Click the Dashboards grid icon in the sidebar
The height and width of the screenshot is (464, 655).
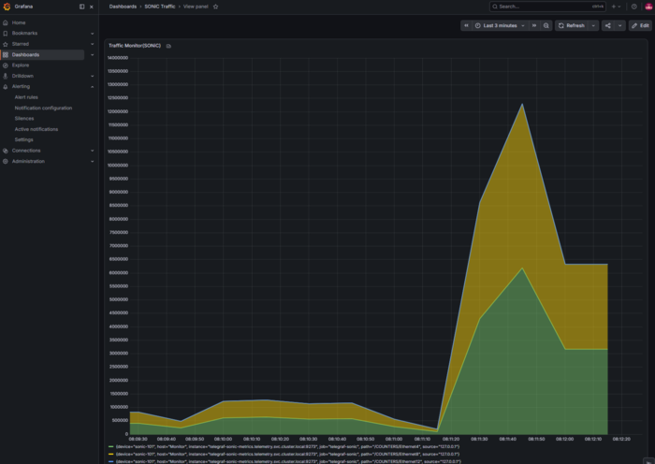[6, 54]
